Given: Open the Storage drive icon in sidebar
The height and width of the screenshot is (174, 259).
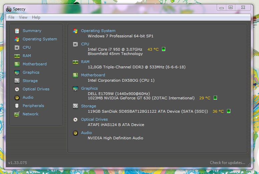Looking at the screenshot, I should tap(17, 81).
